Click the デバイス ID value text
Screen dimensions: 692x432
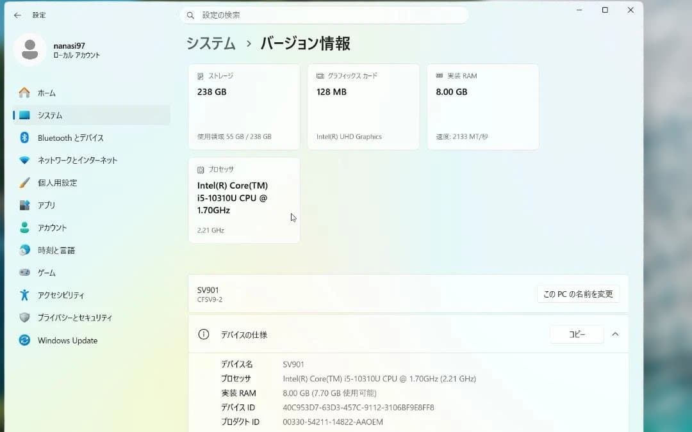(x=358, y=407)
